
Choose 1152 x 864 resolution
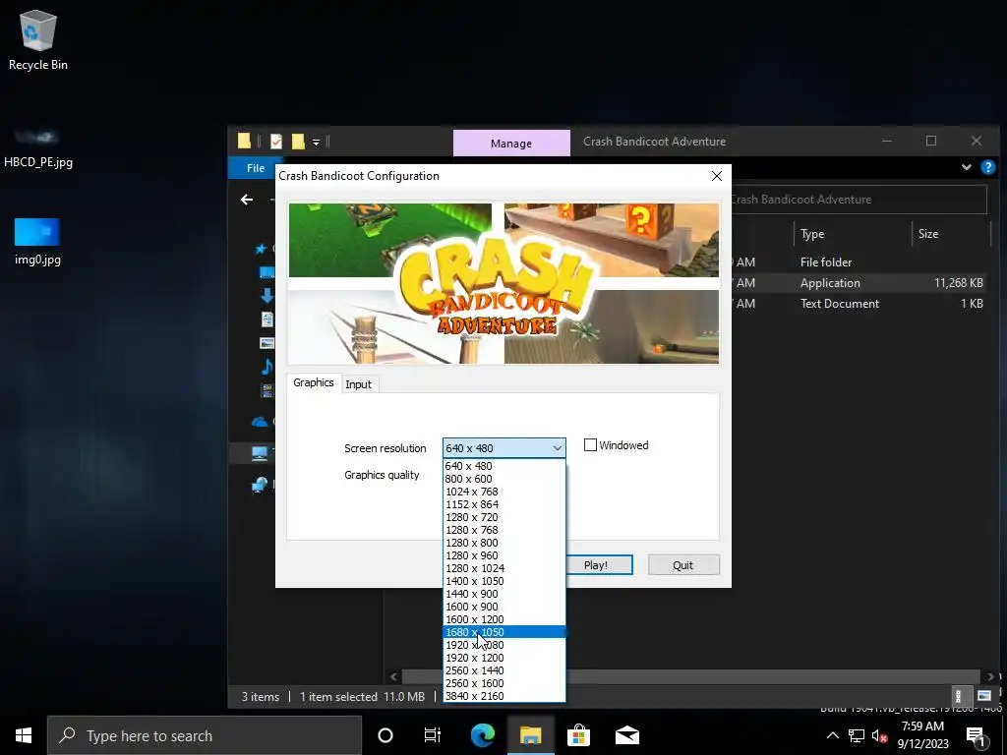[x=504, y=504]
